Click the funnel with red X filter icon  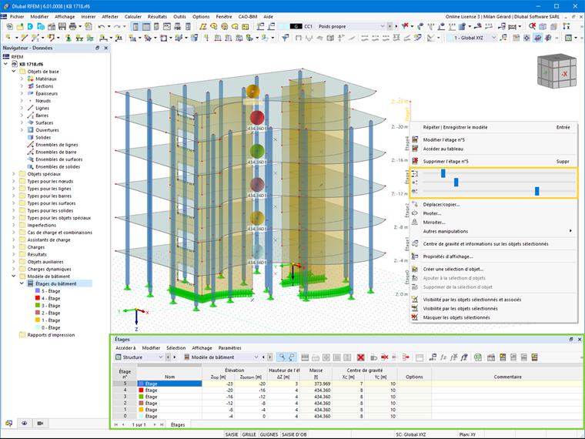point(405,26)
